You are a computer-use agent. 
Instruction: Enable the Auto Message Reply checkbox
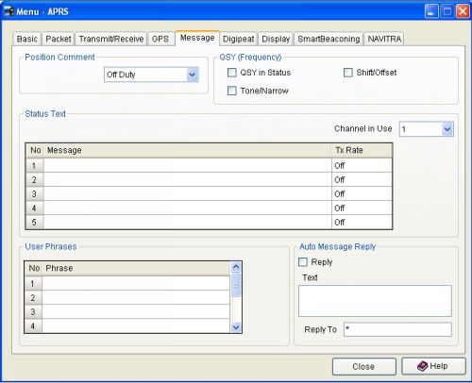[303, 262]
